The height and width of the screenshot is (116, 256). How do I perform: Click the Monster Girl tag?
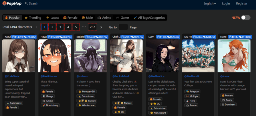pos(86,91)
